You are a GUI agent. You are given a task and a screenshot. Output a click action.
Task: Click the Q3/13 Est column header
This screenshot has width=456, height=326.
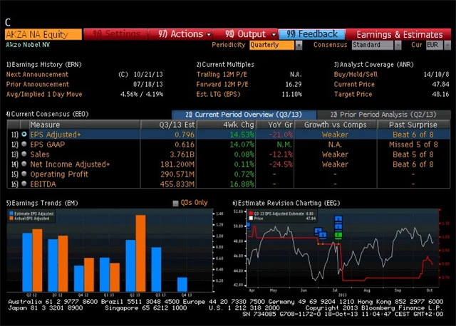tap(168, 125)
